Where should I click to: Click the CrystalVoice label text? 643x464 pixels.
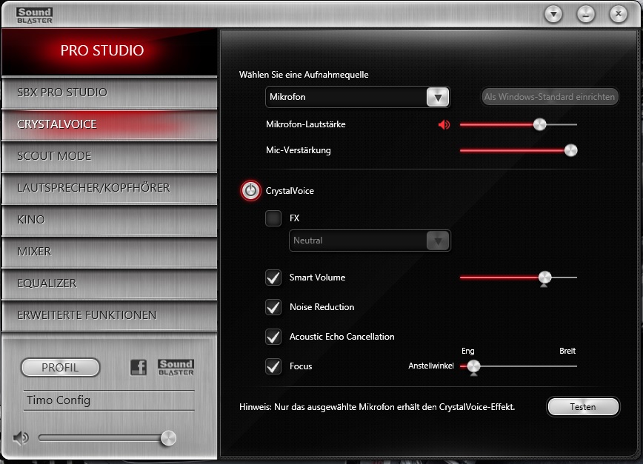pyautogui.click(x=290, y=191)
